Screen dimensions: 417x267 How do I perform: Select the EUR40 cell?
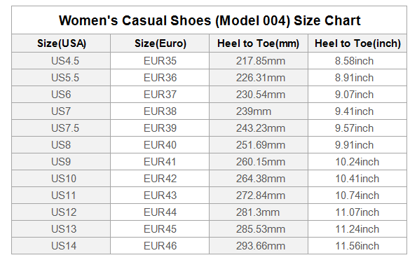coord(160,145)
